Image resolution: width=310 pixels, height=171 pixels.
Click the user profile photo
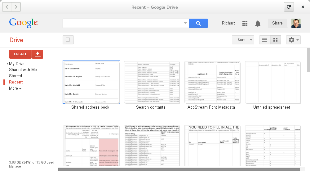click(296, 23)
